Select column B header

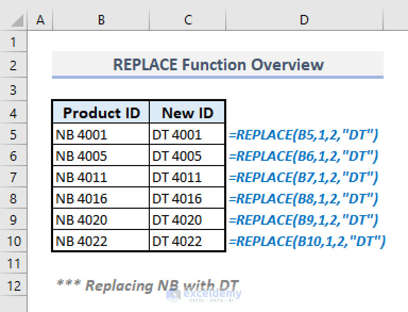(x=101, y=20)
